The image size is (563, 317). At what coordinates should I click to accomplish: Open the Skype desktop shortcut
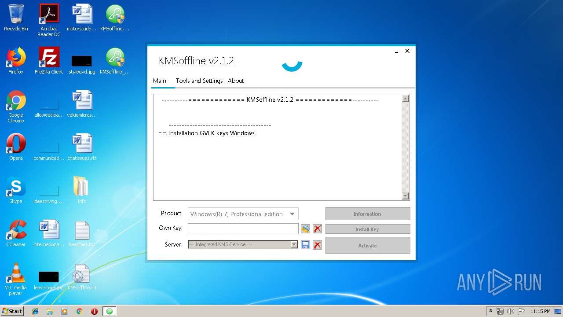pos(16,190)
